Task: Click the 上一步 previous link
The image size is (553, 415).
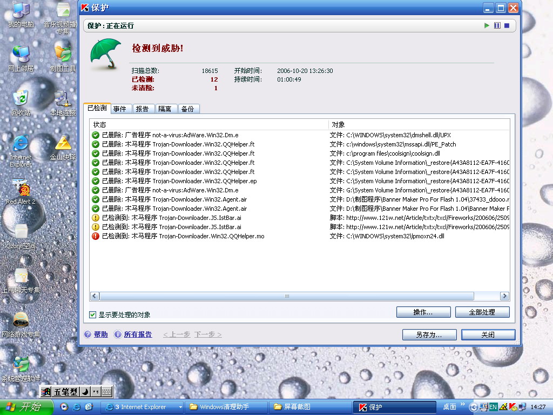Action: [177, 334]
